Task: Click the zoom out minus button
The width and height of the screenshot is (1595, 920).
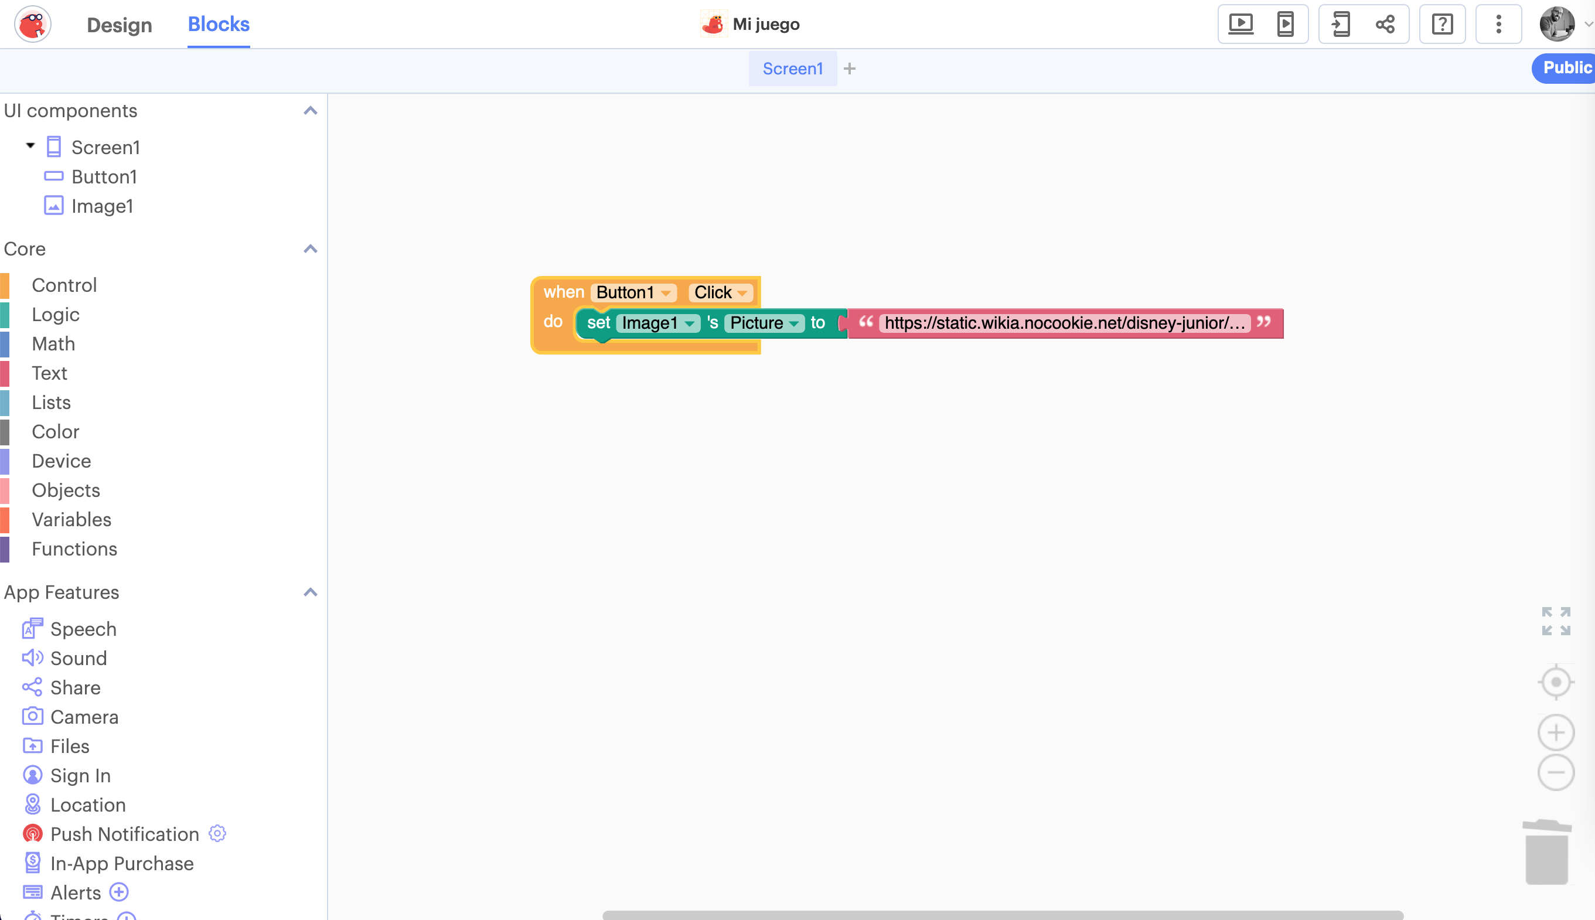Action: click(x=1555, y=772)
